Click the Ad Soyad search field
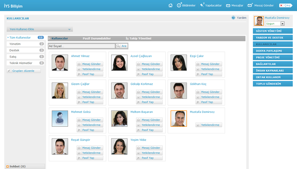The image size is (297, 169). pos(82,46)
